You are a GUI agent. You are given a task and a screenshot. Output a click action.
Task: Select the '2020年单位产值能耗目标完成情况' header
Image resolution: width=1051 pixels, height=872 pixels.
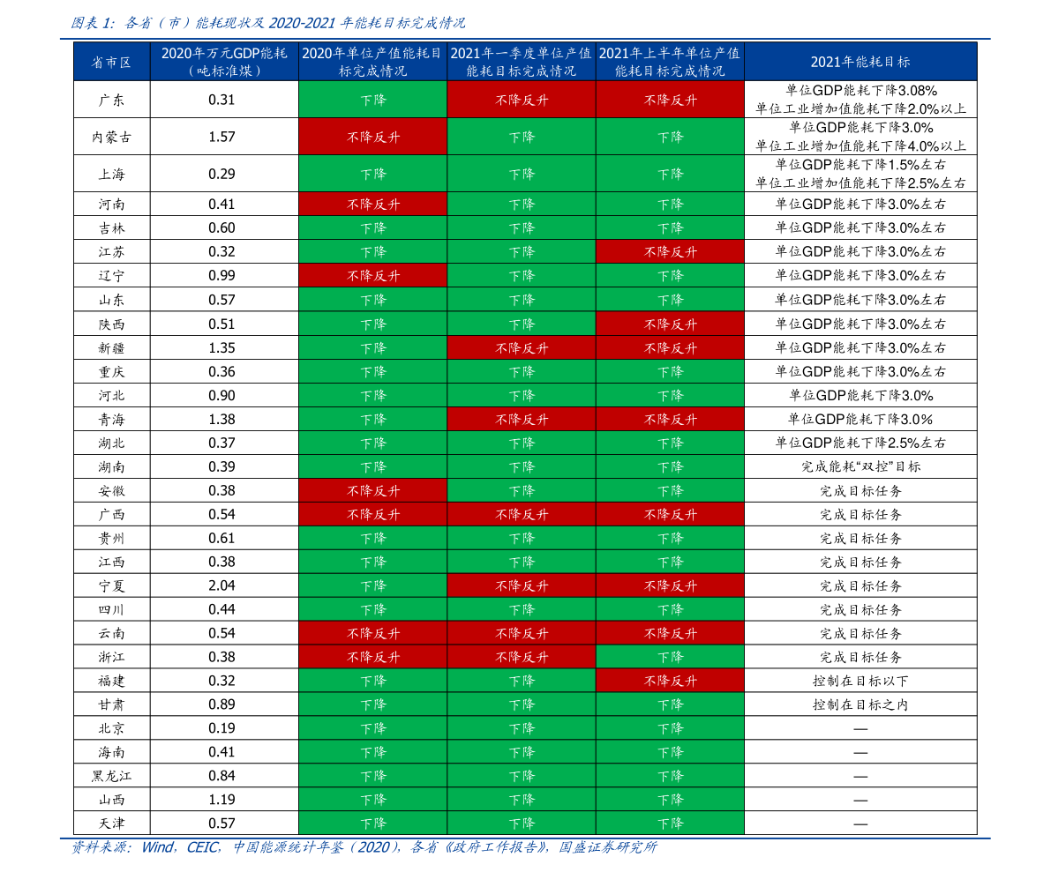(372, 63)
